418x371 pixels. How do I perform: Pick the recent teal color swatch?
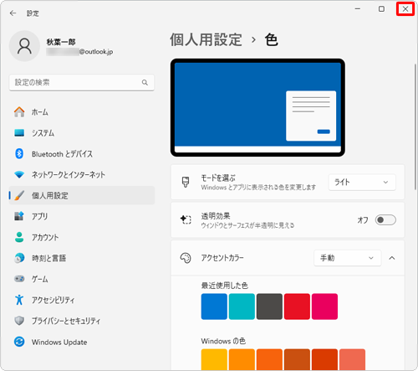pyautogui.click(x=242, y=307)
